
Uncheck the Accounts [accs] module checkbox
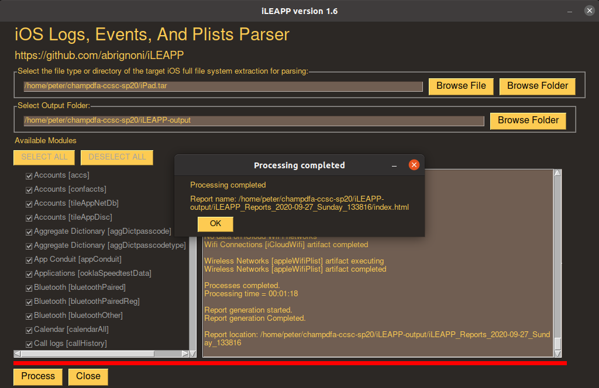(29, 175)
